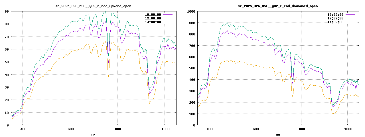The width and height of the screenshot is (365, 137).
Task: Select the 10:02:00 legend label
Action: click(335, 14)
